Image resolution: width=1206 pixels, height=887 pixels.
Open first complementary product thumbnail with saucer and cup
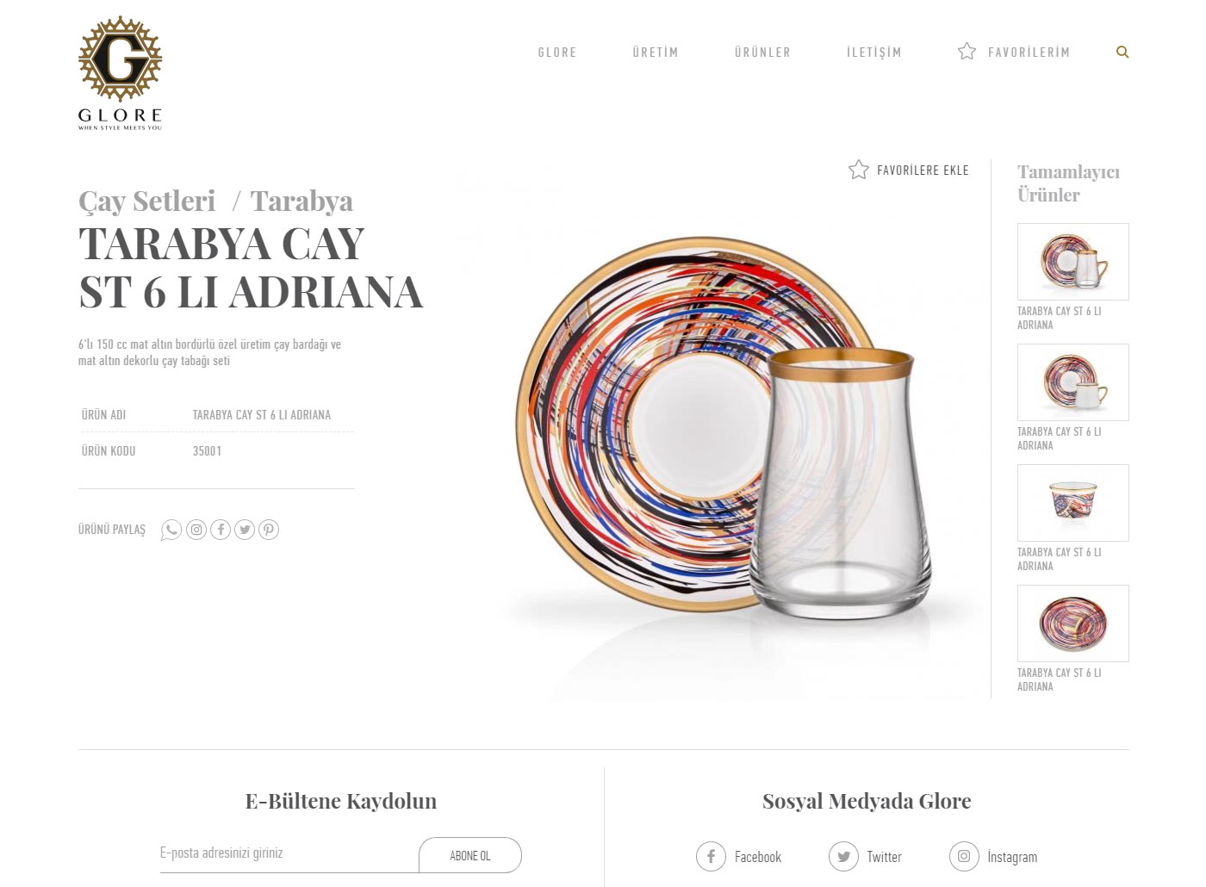coord(1073,262)
